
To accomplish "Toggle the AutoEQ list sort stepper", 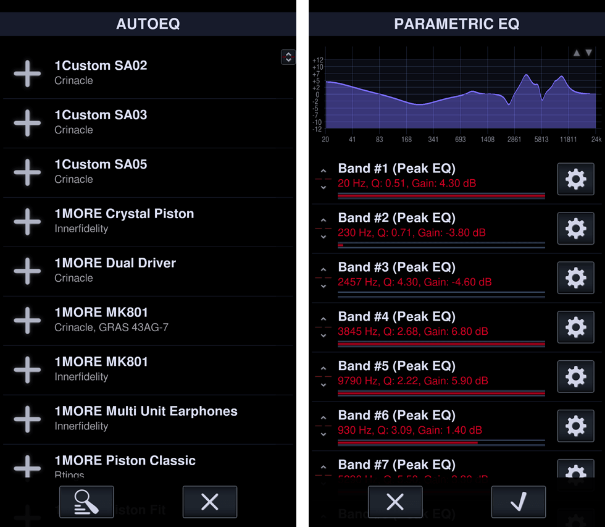I will point(288,57).
